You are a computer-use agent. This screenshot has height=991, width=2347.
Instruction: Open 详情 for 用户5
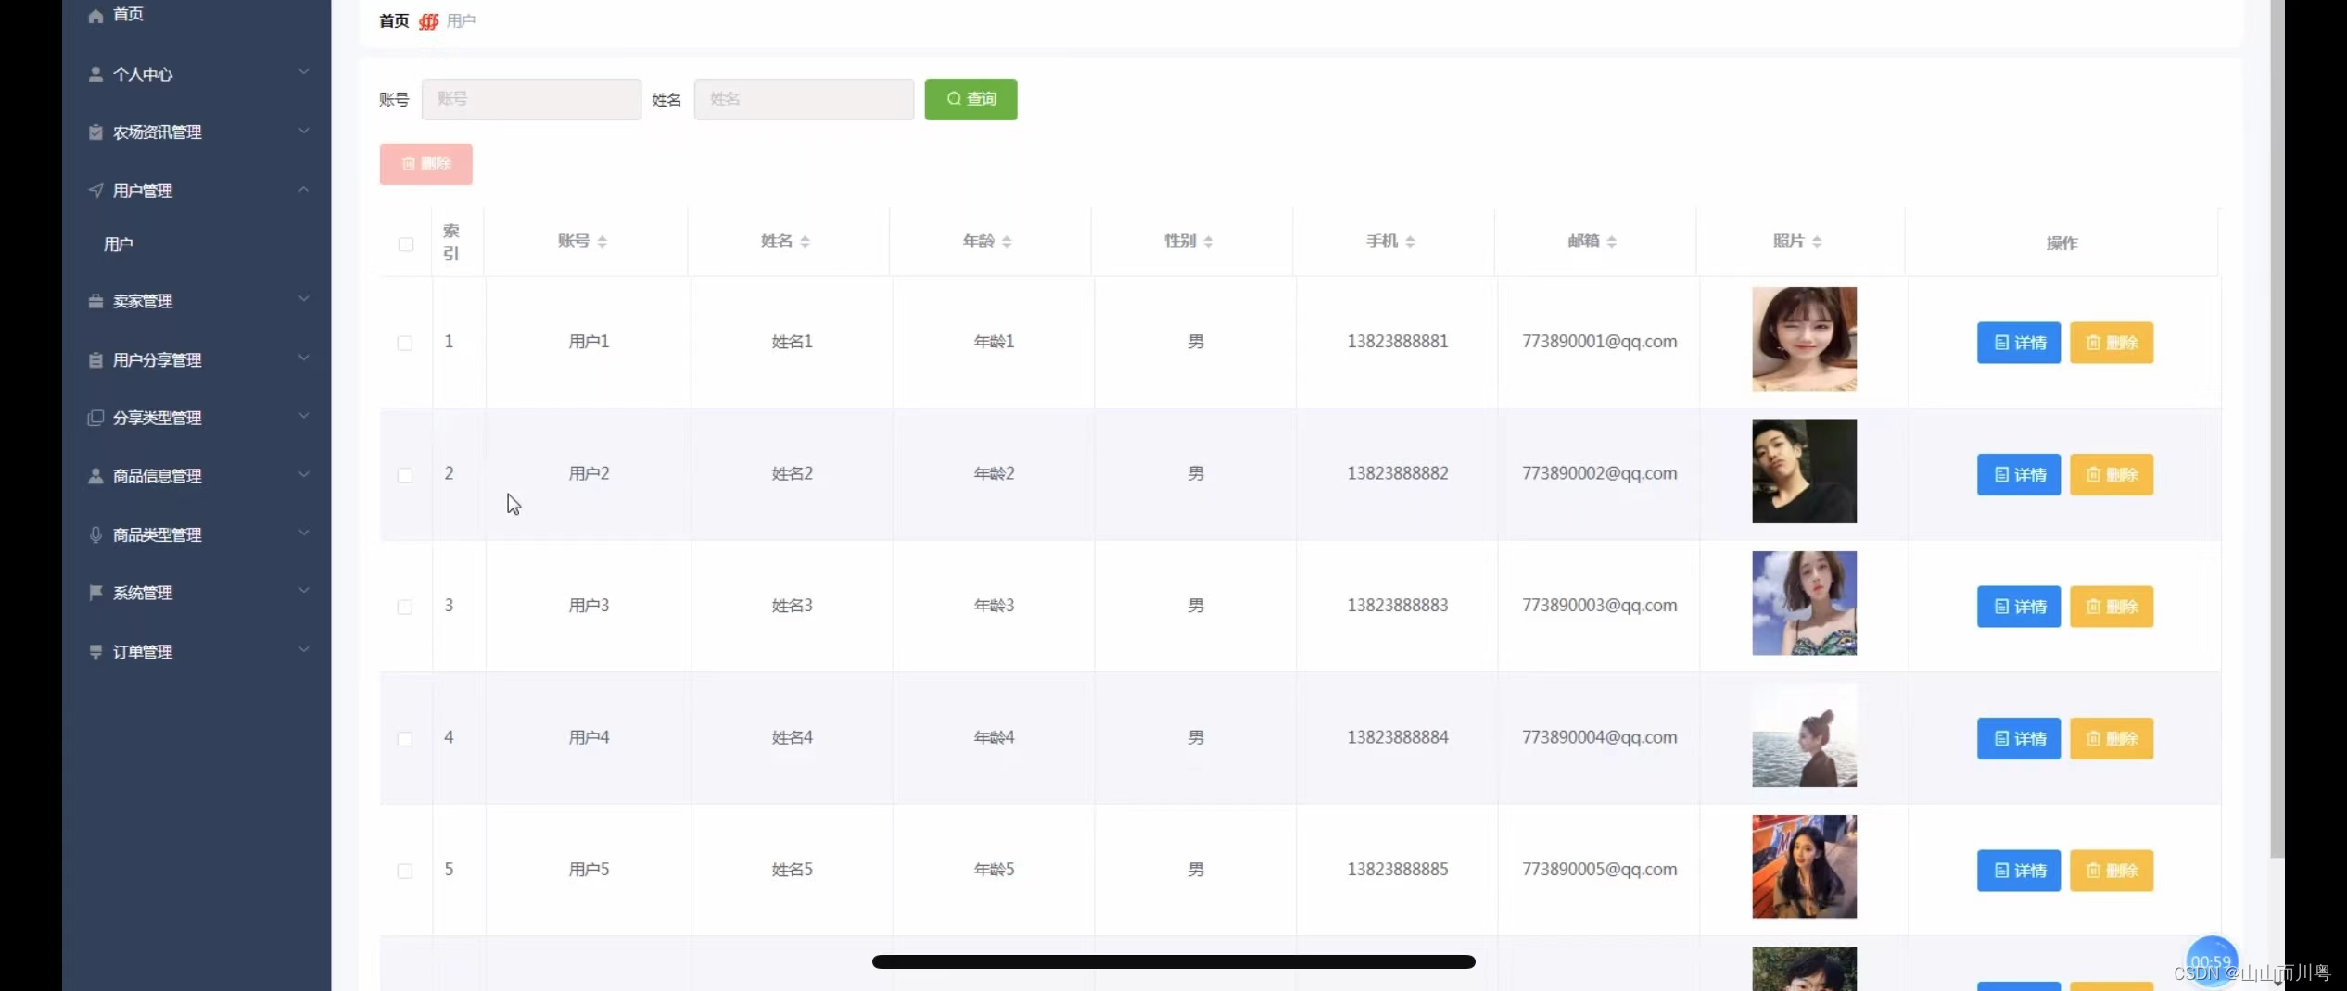(x=2018, y=871)
